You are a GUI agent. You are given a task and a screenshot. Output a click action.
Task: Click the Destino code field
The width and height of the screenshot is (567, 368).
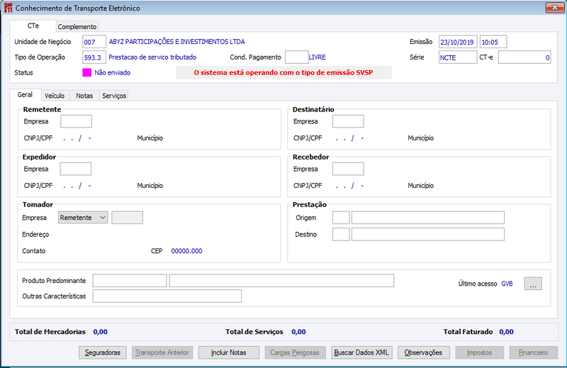[x=341, y=234]
